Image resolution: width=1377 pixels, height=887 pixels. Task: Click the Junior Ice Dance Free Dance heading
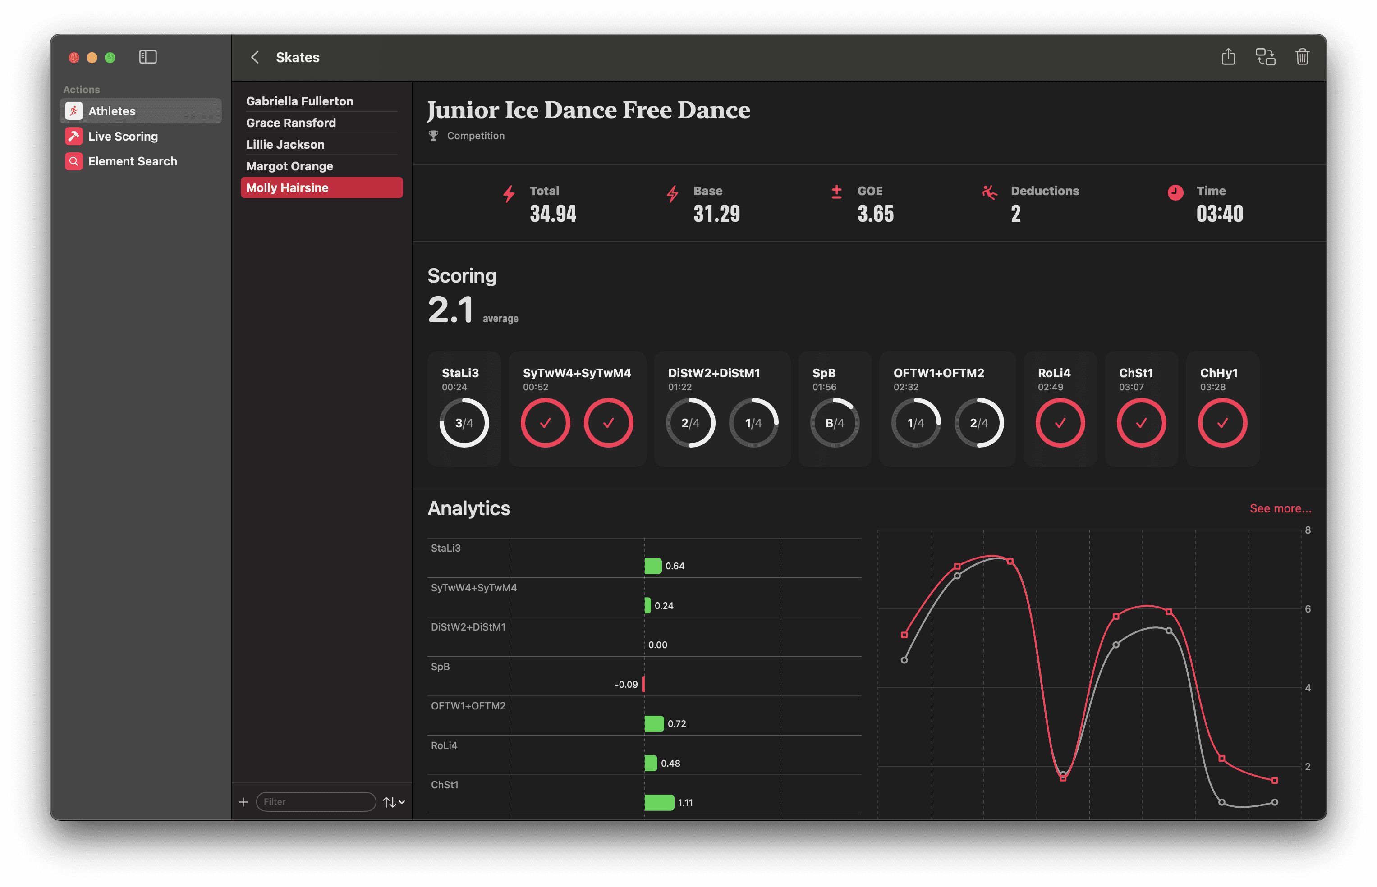click(588, 110)
